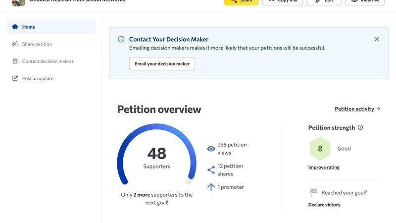Go to Contact decision makers page
Screen dimensions: 396x223
click(x=48, y=61)
